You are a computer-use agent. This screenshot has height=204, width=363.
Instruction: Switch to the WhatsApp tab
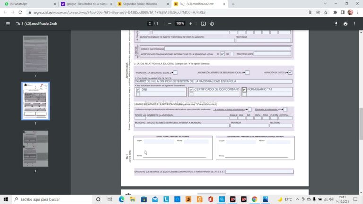pyautogui.click(x=28, y=4)
